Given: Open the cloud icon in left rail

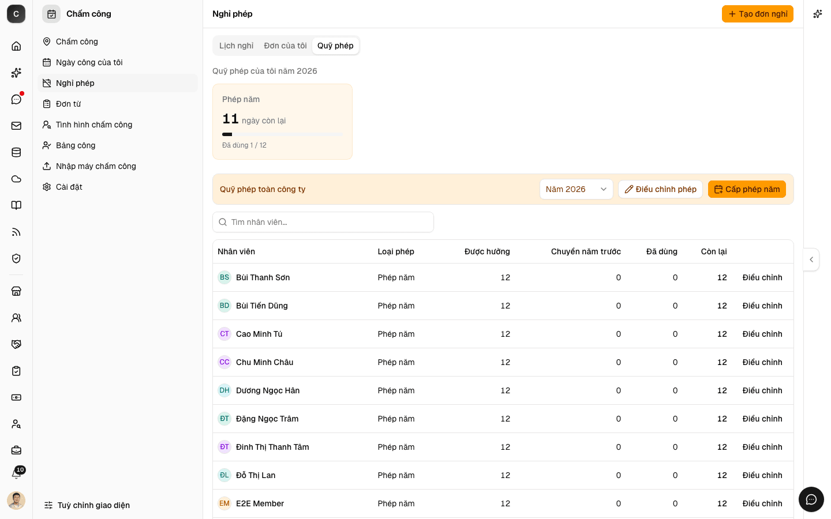Looking at the screenshot, I should 16,179.
